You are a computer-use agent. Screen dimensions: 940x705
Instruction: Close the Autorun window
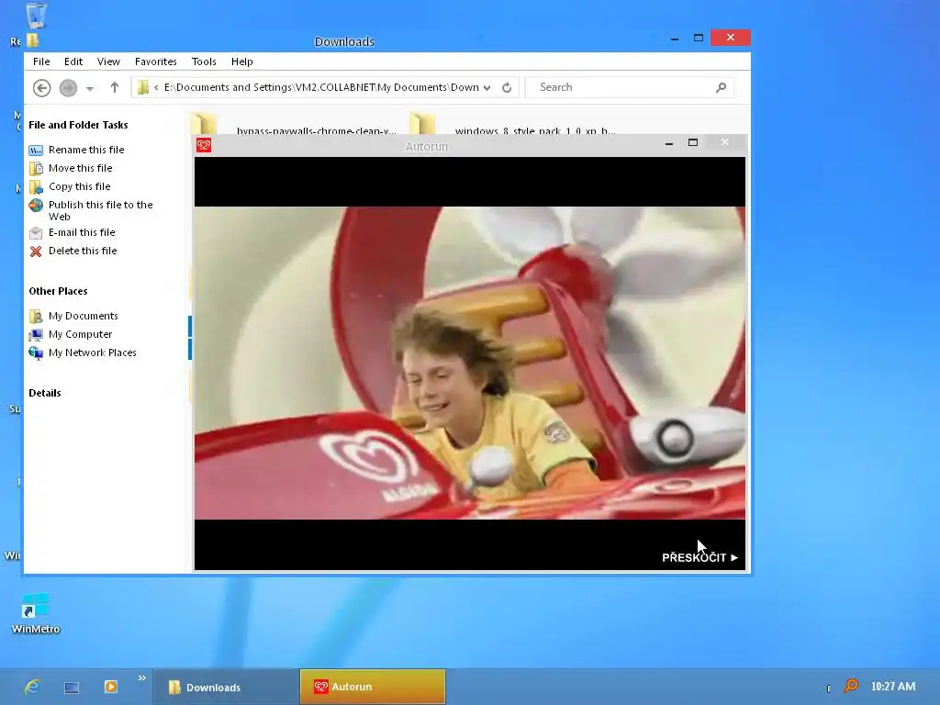(725, 142)
